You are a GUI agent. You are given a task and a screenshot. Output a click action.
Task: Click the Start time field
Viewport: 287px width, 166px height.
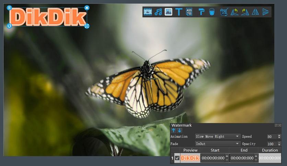213,158
